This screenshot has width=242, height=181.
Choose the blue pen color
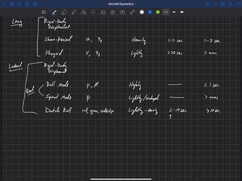150,12
